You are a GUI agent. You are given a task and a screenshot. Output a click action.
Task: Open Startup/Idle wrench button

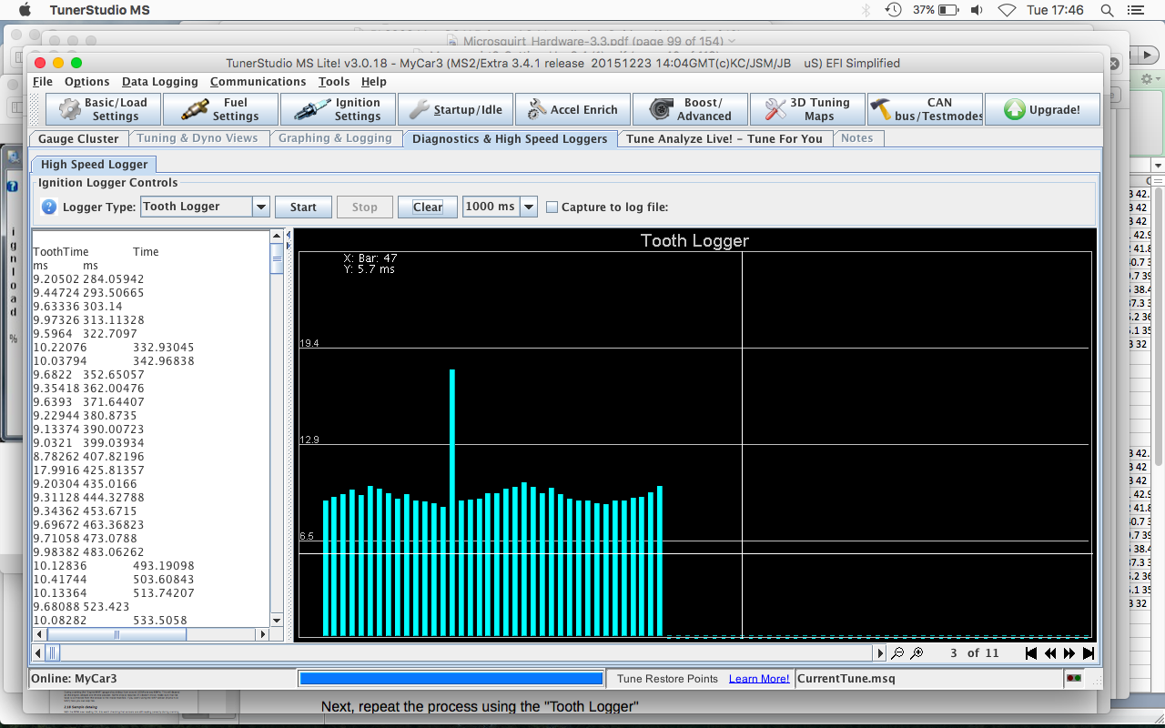pyautogui.click(x=455, y=109)
